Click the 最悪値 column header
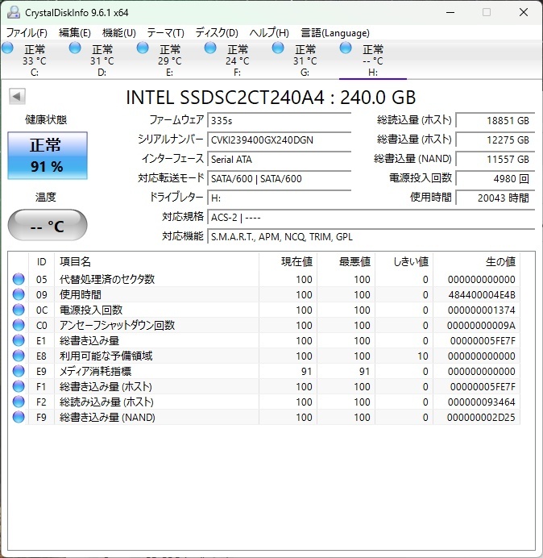Screen dimensions: 543x558 (346, 262)
